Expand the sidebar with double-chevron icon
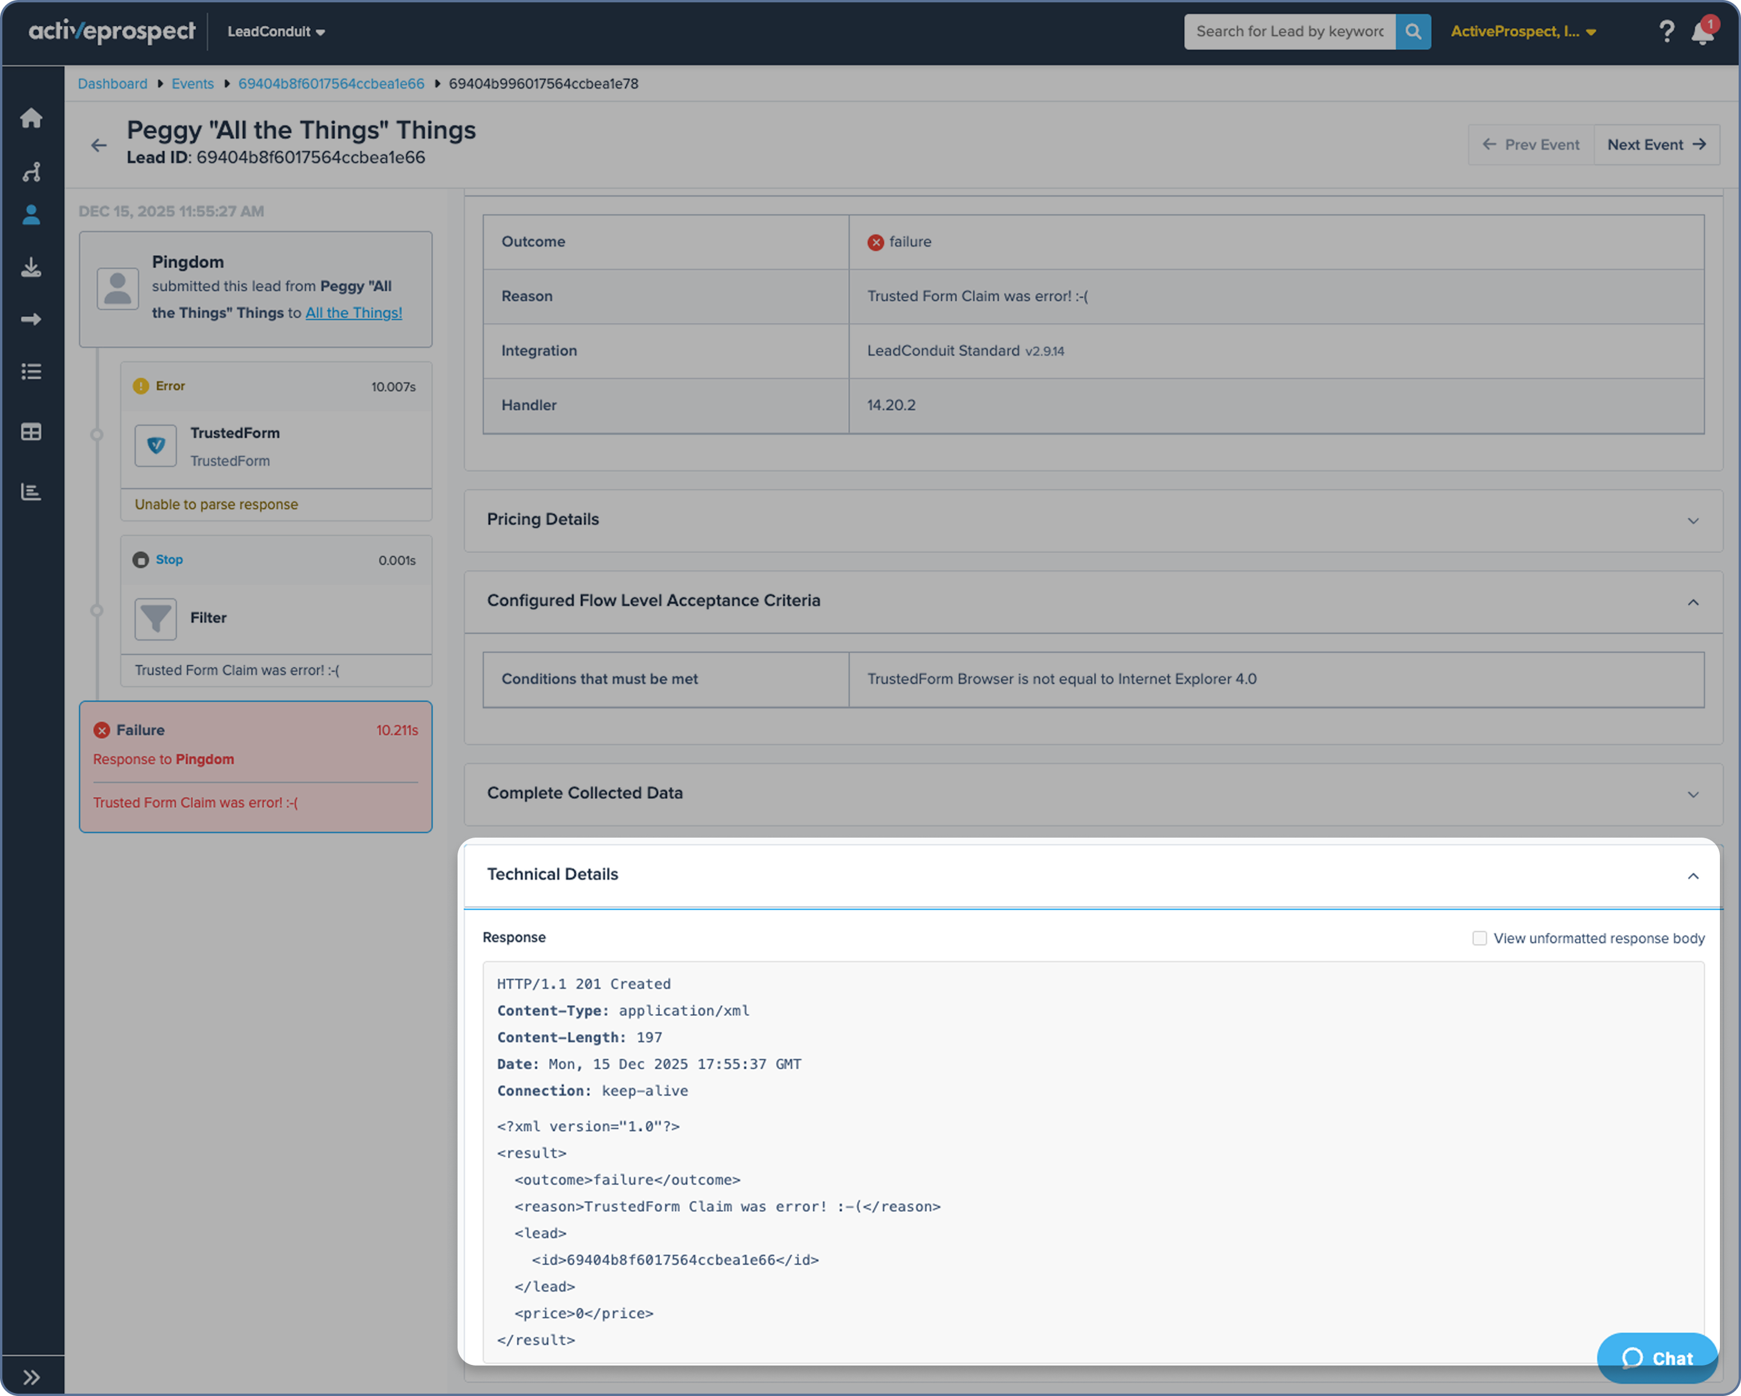The width and height of the screenshot is (1741, 1396). [x=32, y=1377]
